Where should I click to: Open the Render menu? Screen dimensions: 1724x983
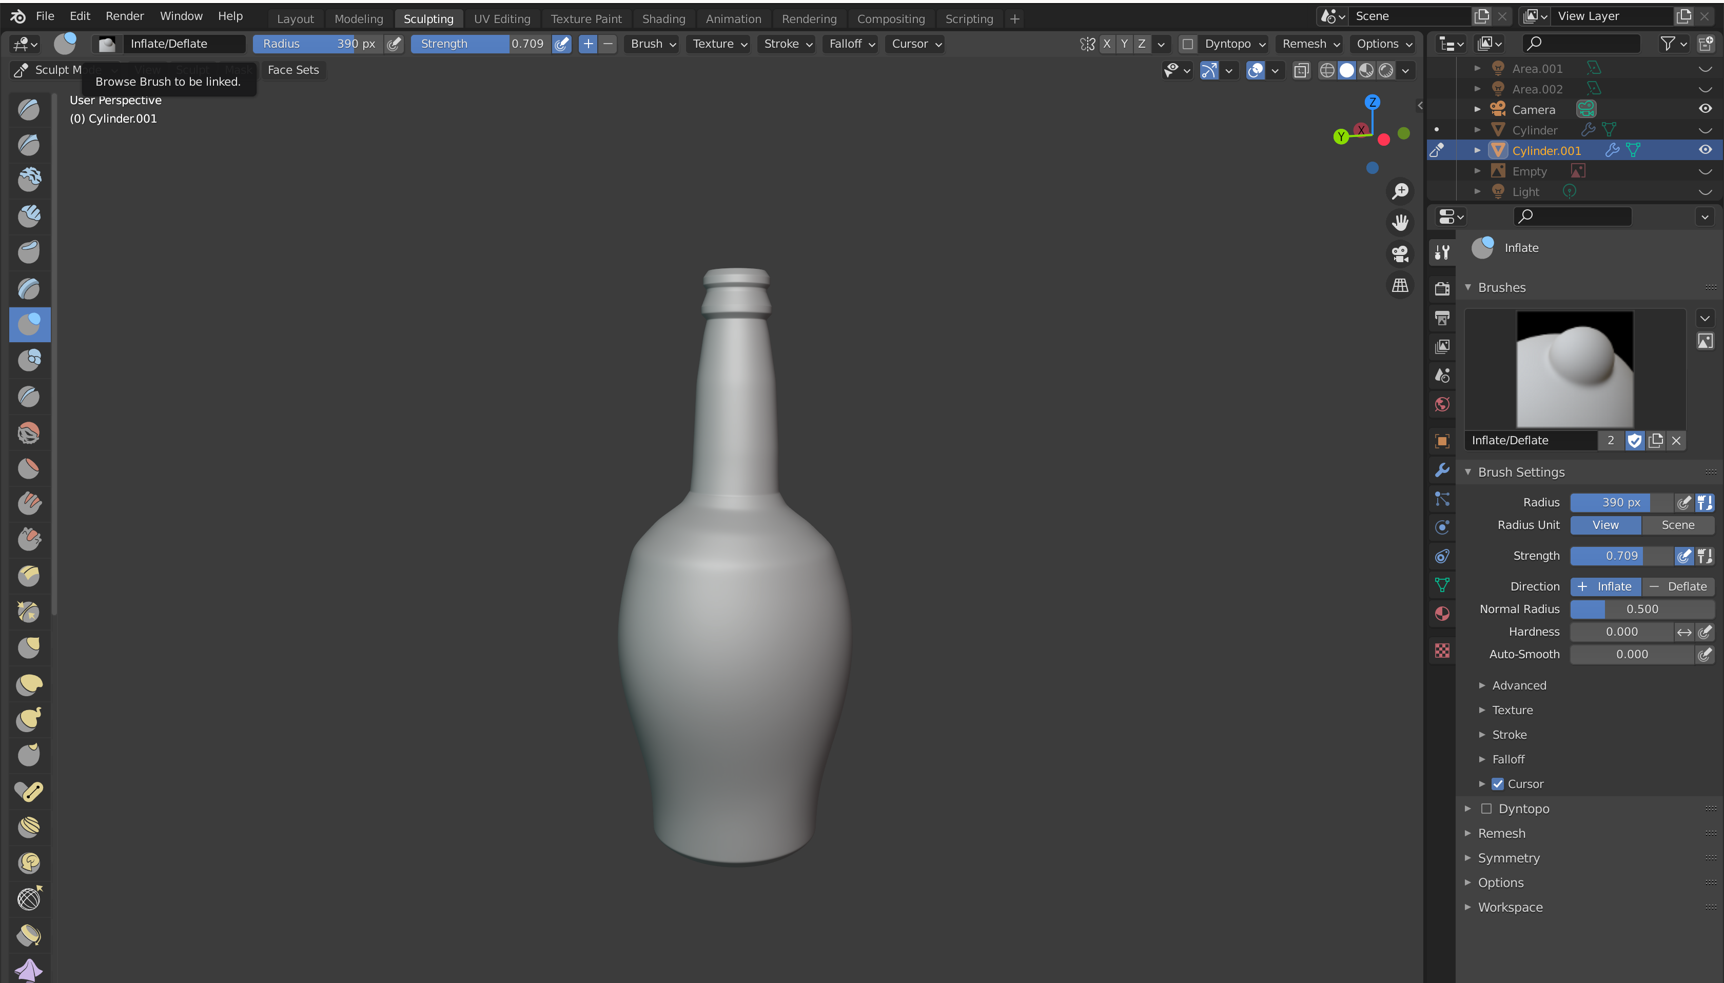coord(124,15)
